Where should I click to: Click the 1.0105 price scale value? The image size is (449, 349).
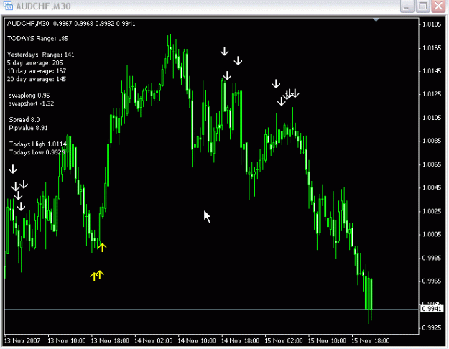432,118
